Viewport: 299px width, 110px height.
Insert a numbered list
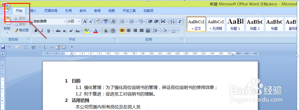click(x=132, y=21)
